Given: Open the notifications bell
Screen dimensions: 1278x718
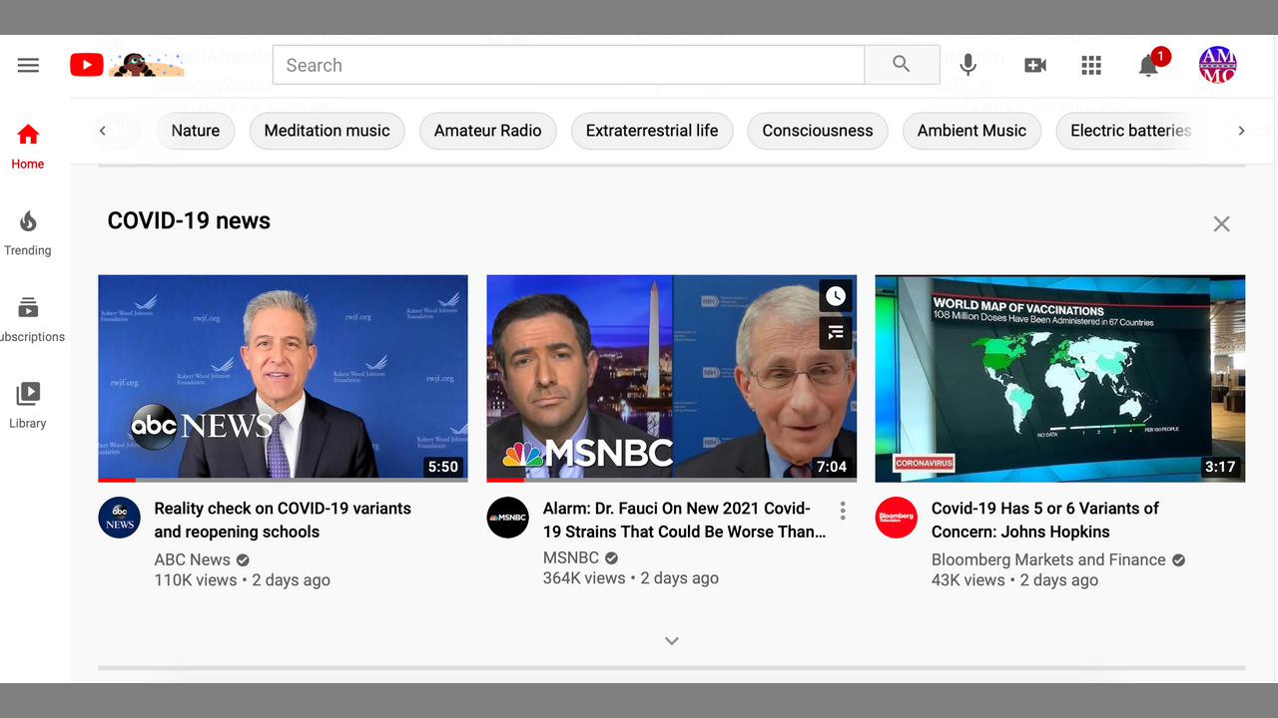Looking at the screenshot, I should point(1148,66).
